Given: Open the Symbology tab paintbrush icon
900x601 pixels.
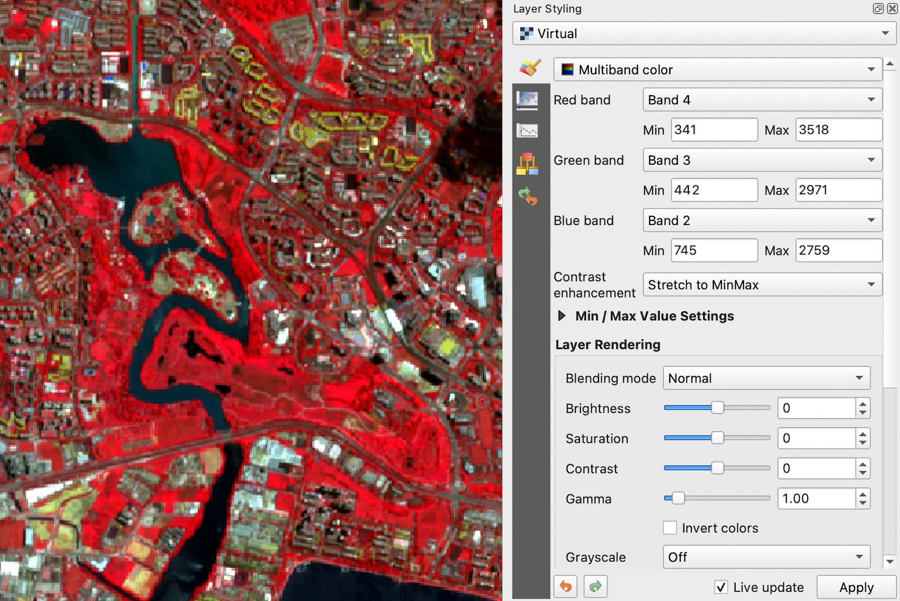Looking at the screenshot, I should [529, 68].
